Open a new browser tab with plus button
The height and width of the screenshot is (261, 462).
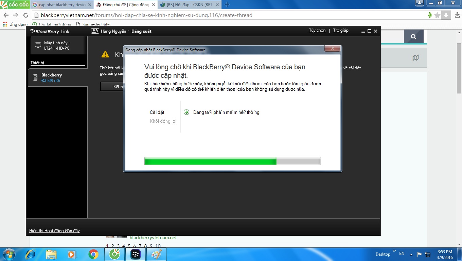point(227,4)
